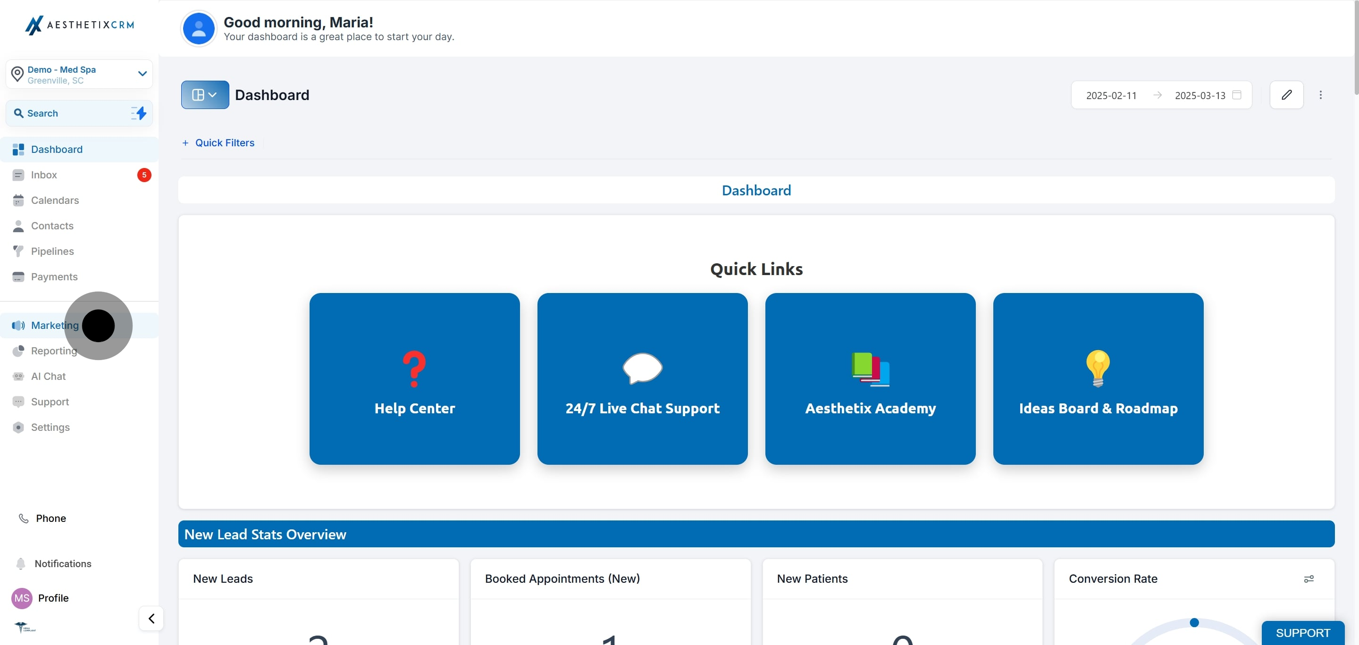Viewport: 1359px width, 645px height.
Task: Add Quick Filters
Action: [x=218, y=143]
